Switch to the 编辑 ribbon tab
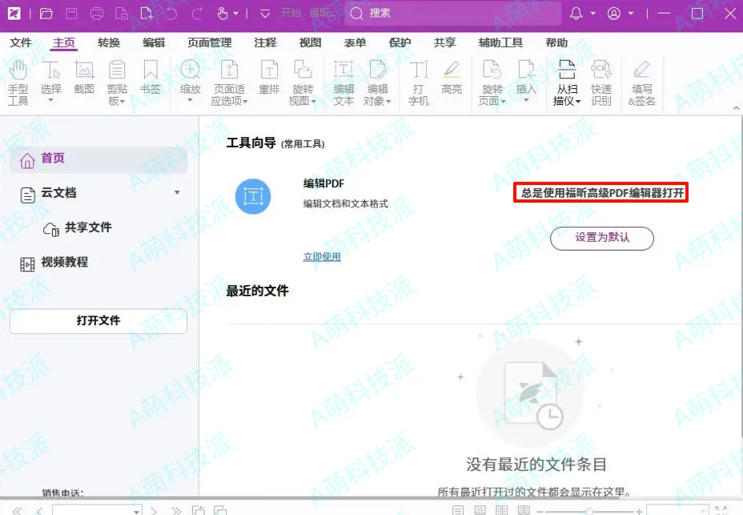743x515 pixels. click(x=154, y=42)
